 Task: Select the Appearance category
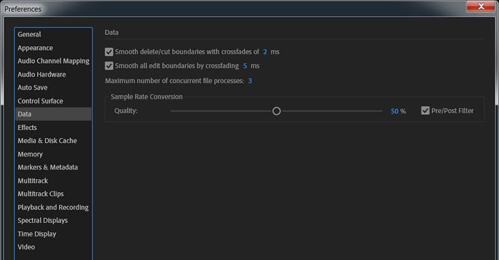pos(53,48)
